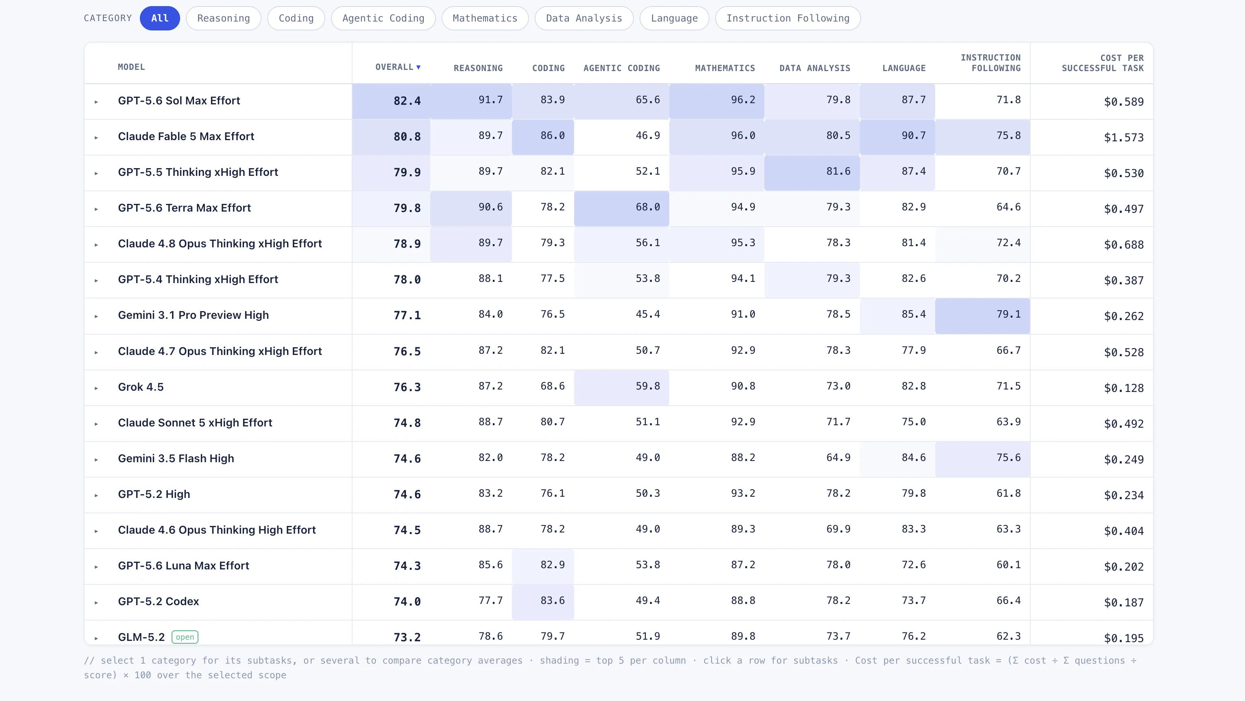1245x701 pixels.
Task: Expand the GPT-5.4 Thinking xHigh Effort row
Action: coord(96,281)
